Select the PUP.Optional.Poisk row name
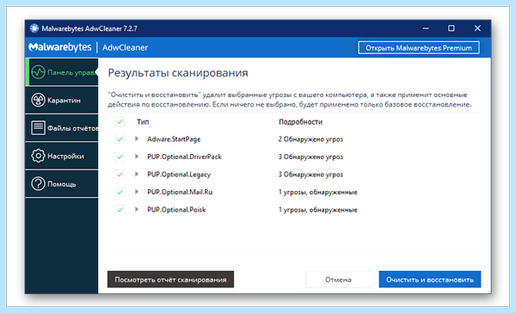Screen dimensions: 516x313 pos(176,210)
